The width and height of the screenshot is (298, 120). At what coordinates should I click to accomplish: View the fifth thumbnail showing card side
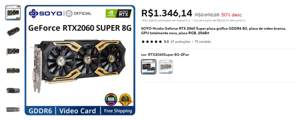pyautogui.click(x=13, y=90)
